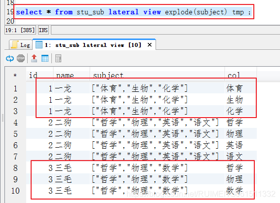Select row number 6 header
The width and height of the screenshot is (280, 203).
pos(15,145)
